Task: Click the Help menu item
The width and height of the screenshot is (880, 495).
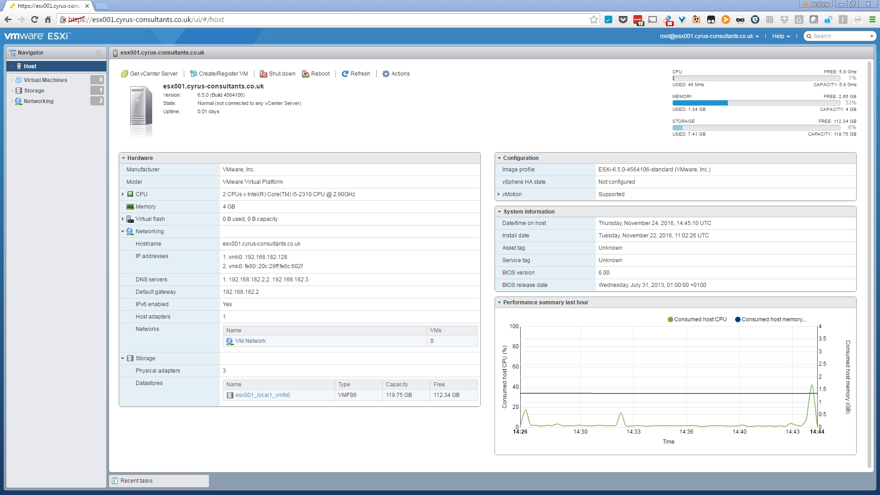Action: click(779, 36)
